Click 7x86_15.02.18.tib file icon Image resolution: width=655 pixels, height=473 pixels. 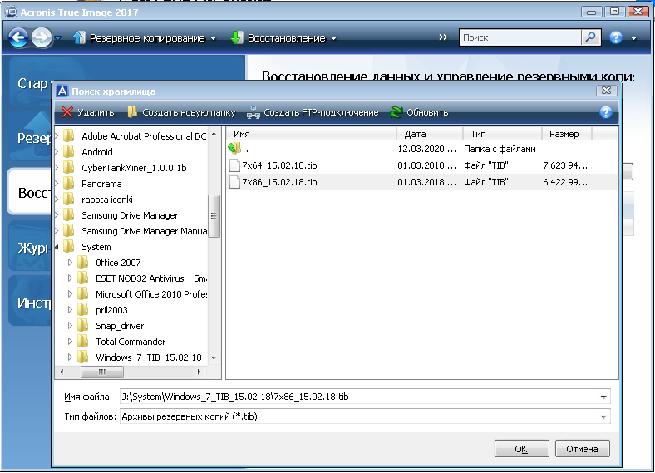click(x=234, y=182)
